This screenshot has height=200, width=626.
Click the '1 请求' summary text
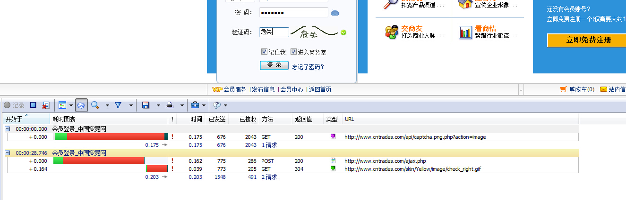point(269,145)
